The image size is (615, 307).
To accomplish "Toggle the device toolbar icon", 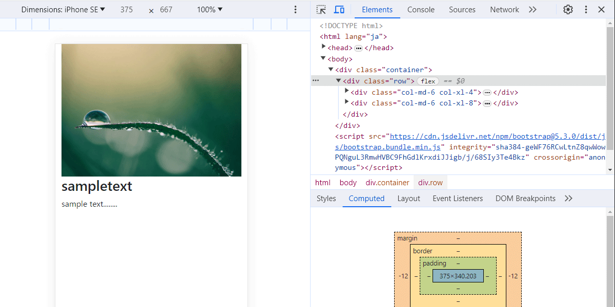I will point(339,10).
